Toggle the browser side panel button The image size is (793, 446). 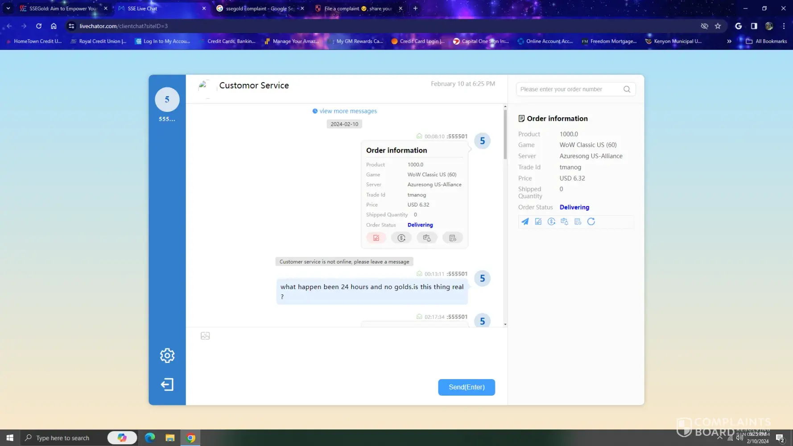(x=754, y=26)
